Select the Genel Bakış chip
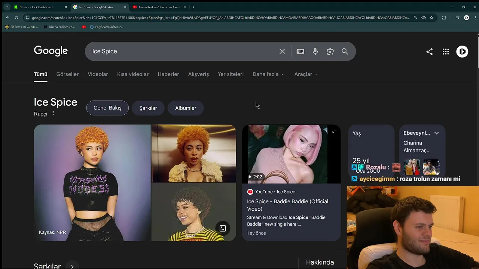 pos(107,108)
